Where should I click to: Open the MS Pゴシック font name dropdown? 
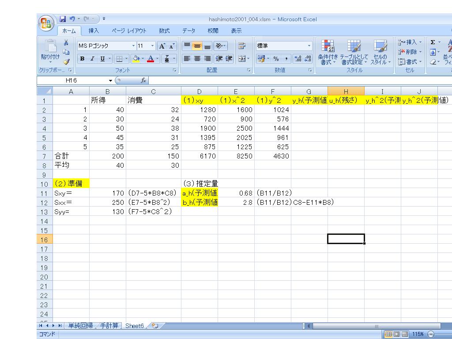point(133,46)
